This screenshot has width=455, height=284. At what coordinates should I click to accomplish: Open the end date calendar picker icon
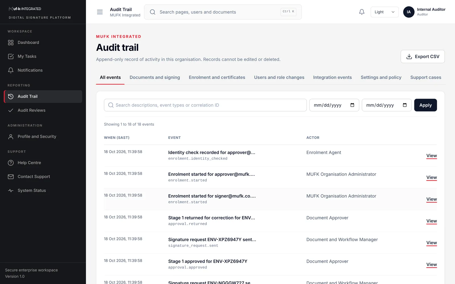tap(405, 105)
